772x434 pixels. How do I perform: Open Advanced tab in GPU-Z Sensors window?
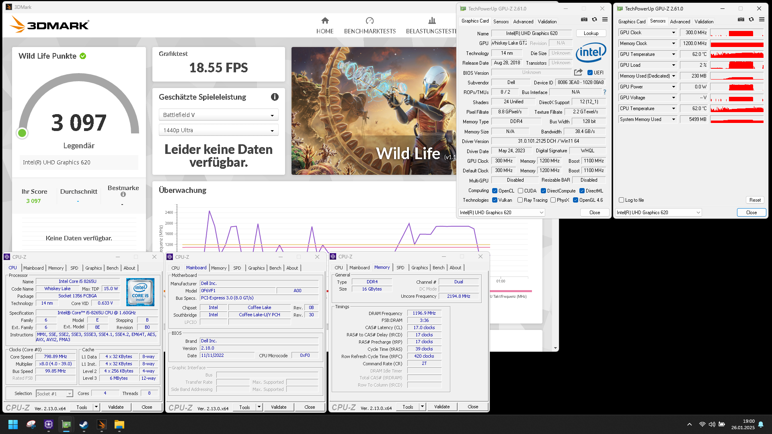tap(680, 22)
